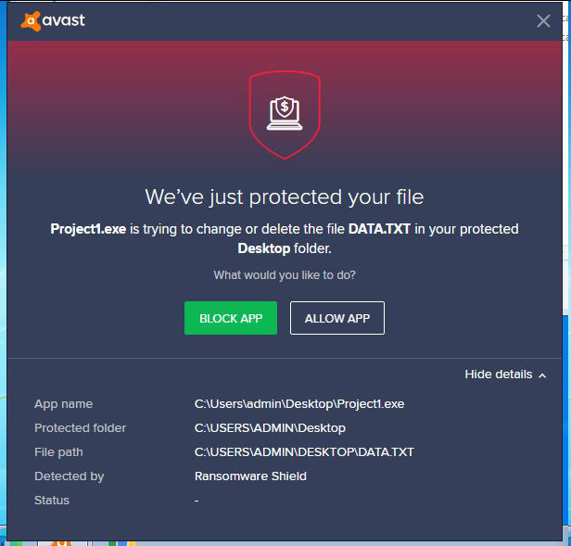
Task: Click the "What would you like to do?" prompt
Action: (x=285, y=275)
